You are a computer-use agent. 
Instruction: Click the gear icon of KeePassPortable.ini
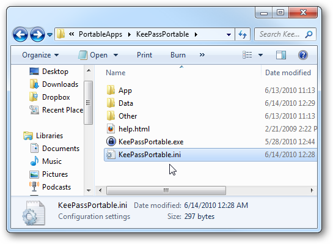coord(111,155)
